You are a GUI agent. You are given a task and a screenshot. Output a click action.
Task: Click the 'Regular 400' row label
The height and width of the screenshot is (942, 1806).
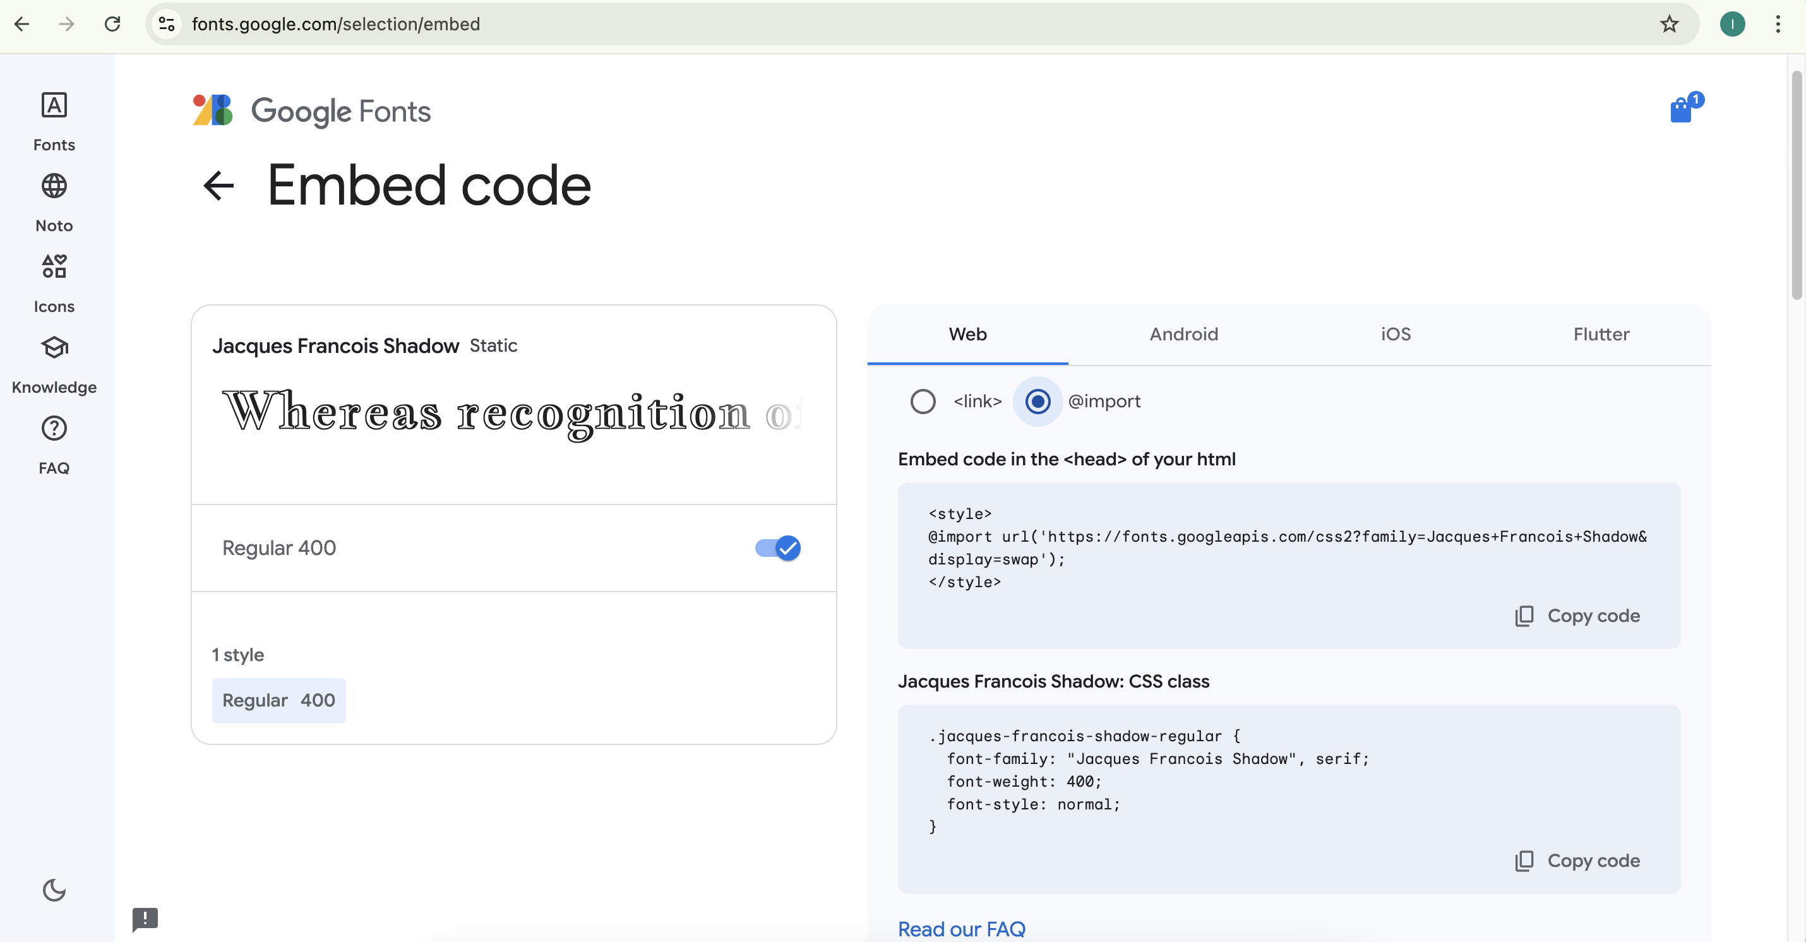tap(279, 547)
